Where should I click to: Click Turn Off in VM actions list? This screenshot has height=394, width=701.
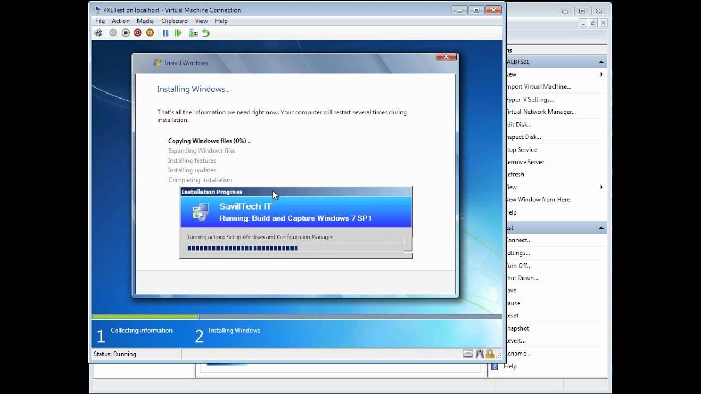click(x=519, y=265)
